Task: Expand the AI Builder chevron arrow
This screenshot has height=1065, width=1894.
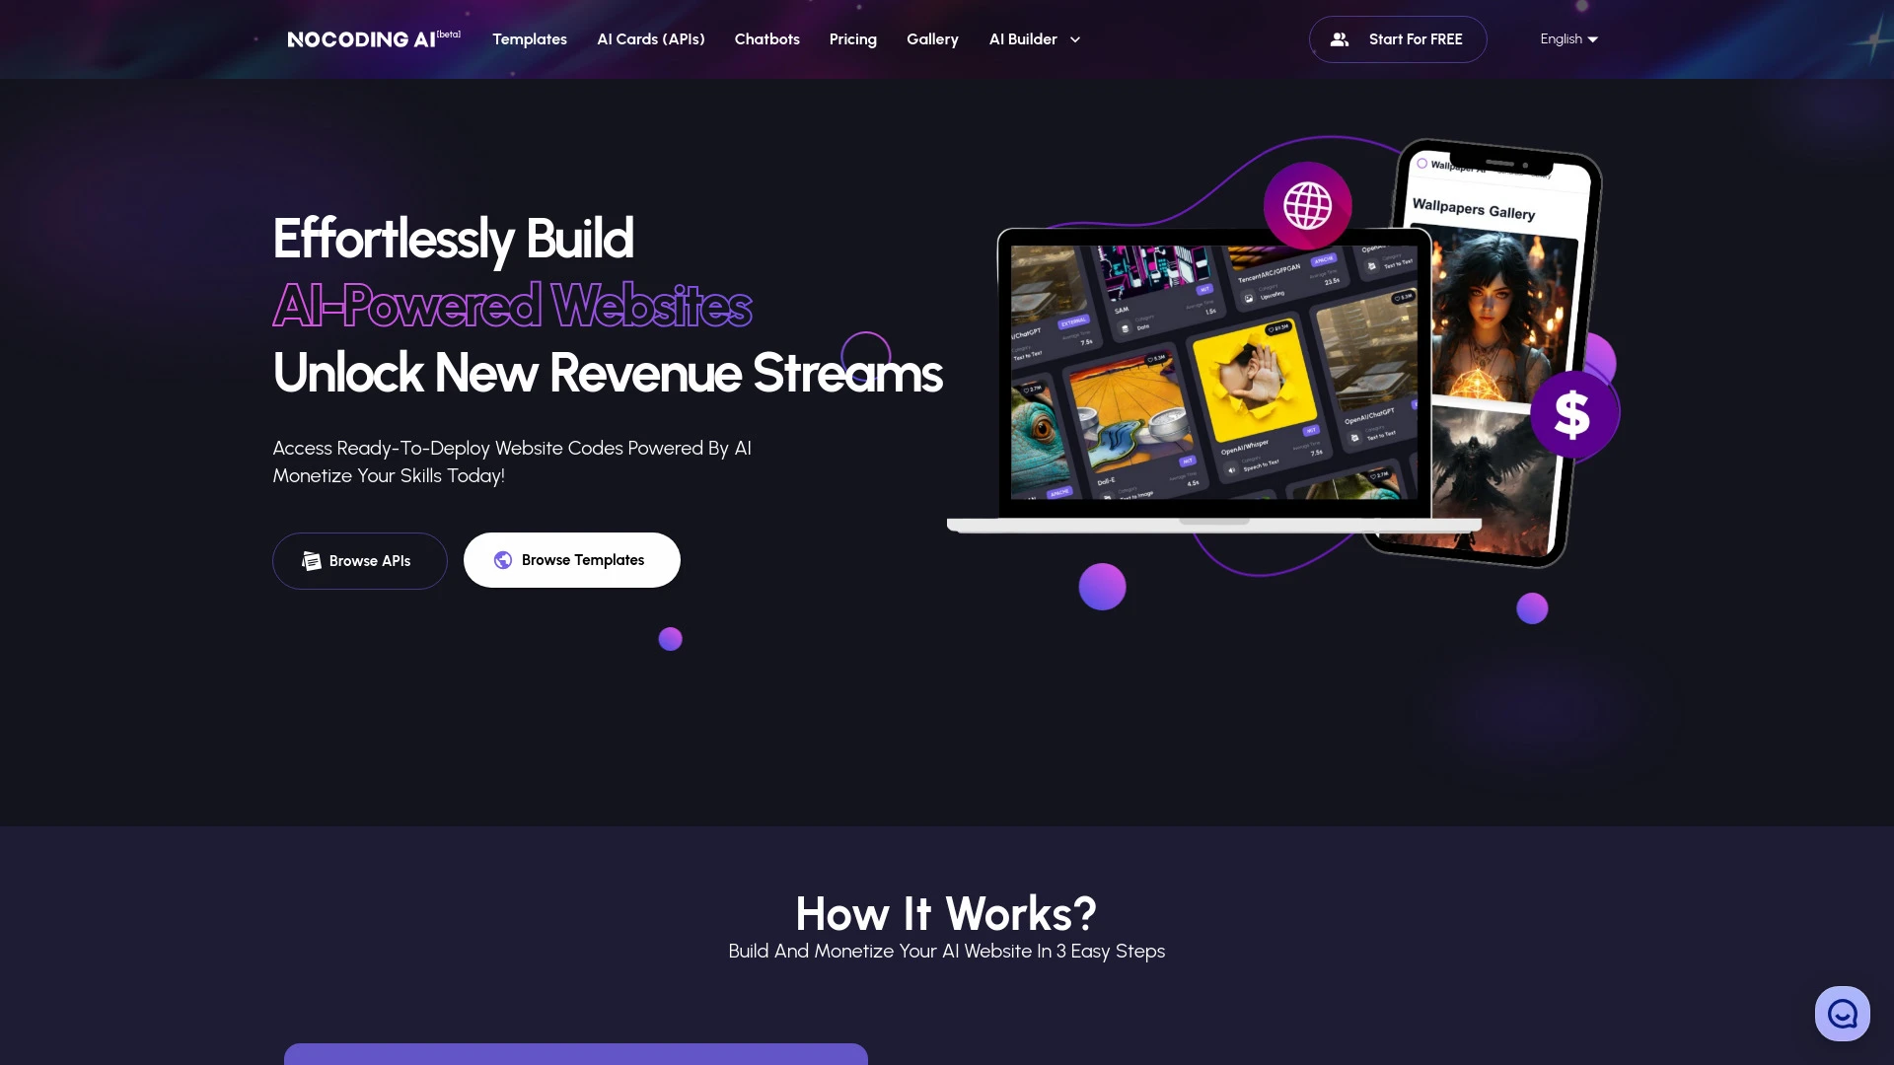Action: tap(1074, 39)
